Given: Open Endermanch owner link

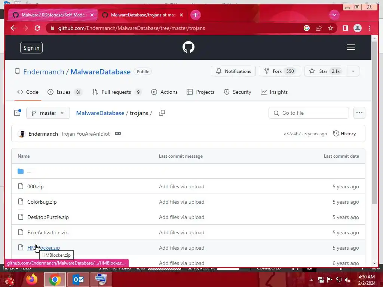Looking at the screenshot, I should click(x=44, y=72).
